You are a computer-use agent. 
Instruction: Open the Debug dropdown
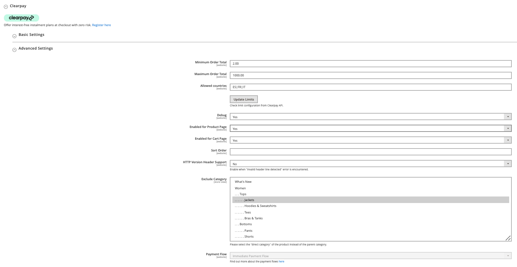370,117
